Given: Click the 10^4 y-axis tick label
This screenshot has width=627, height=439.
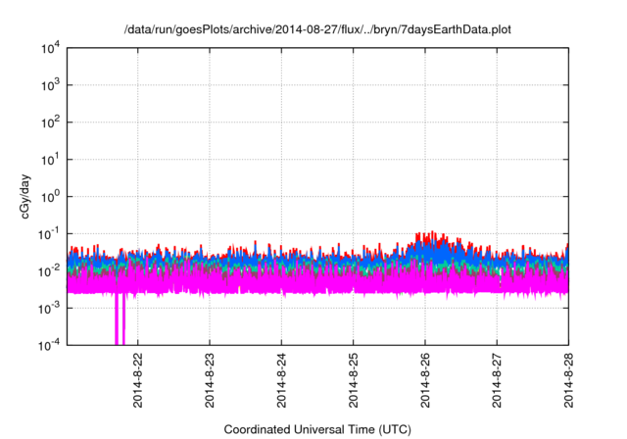Looking at the screenshot, I should [51, 49].
